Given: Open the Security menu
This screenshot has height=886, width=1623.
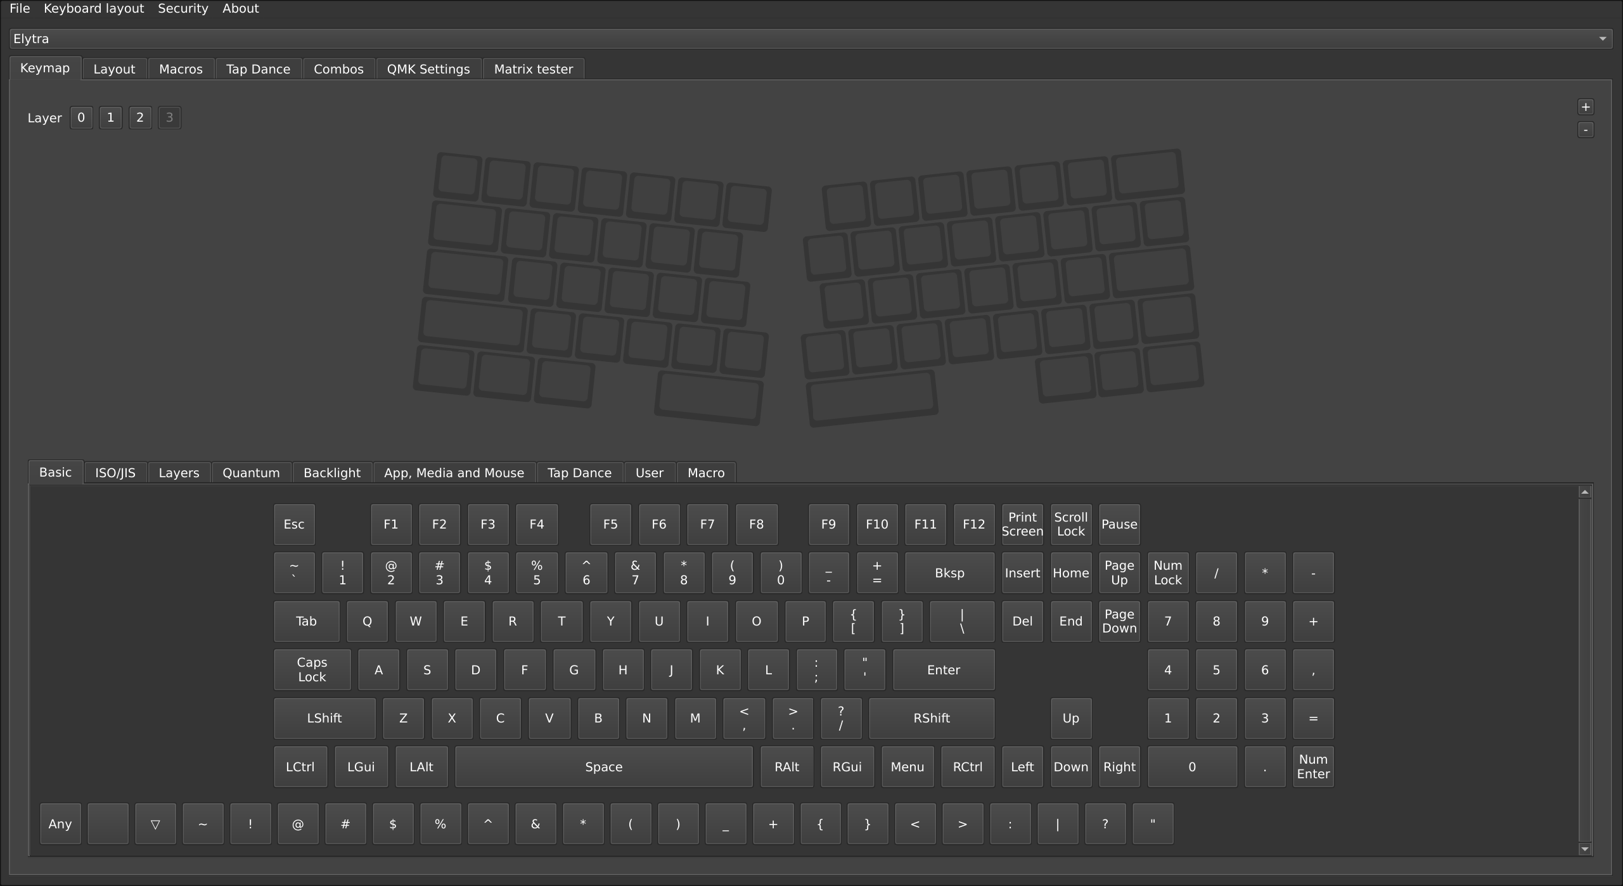Looking at the screenshot, I should click(183, 8).
